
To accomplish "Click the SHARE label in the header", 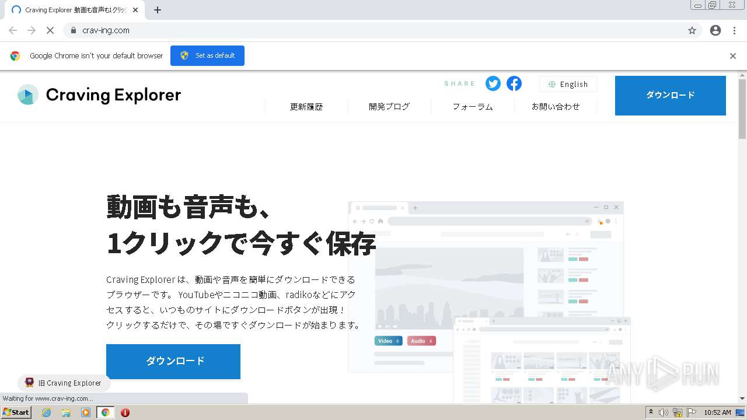I will pyautogui.click(x=459, y=83).
